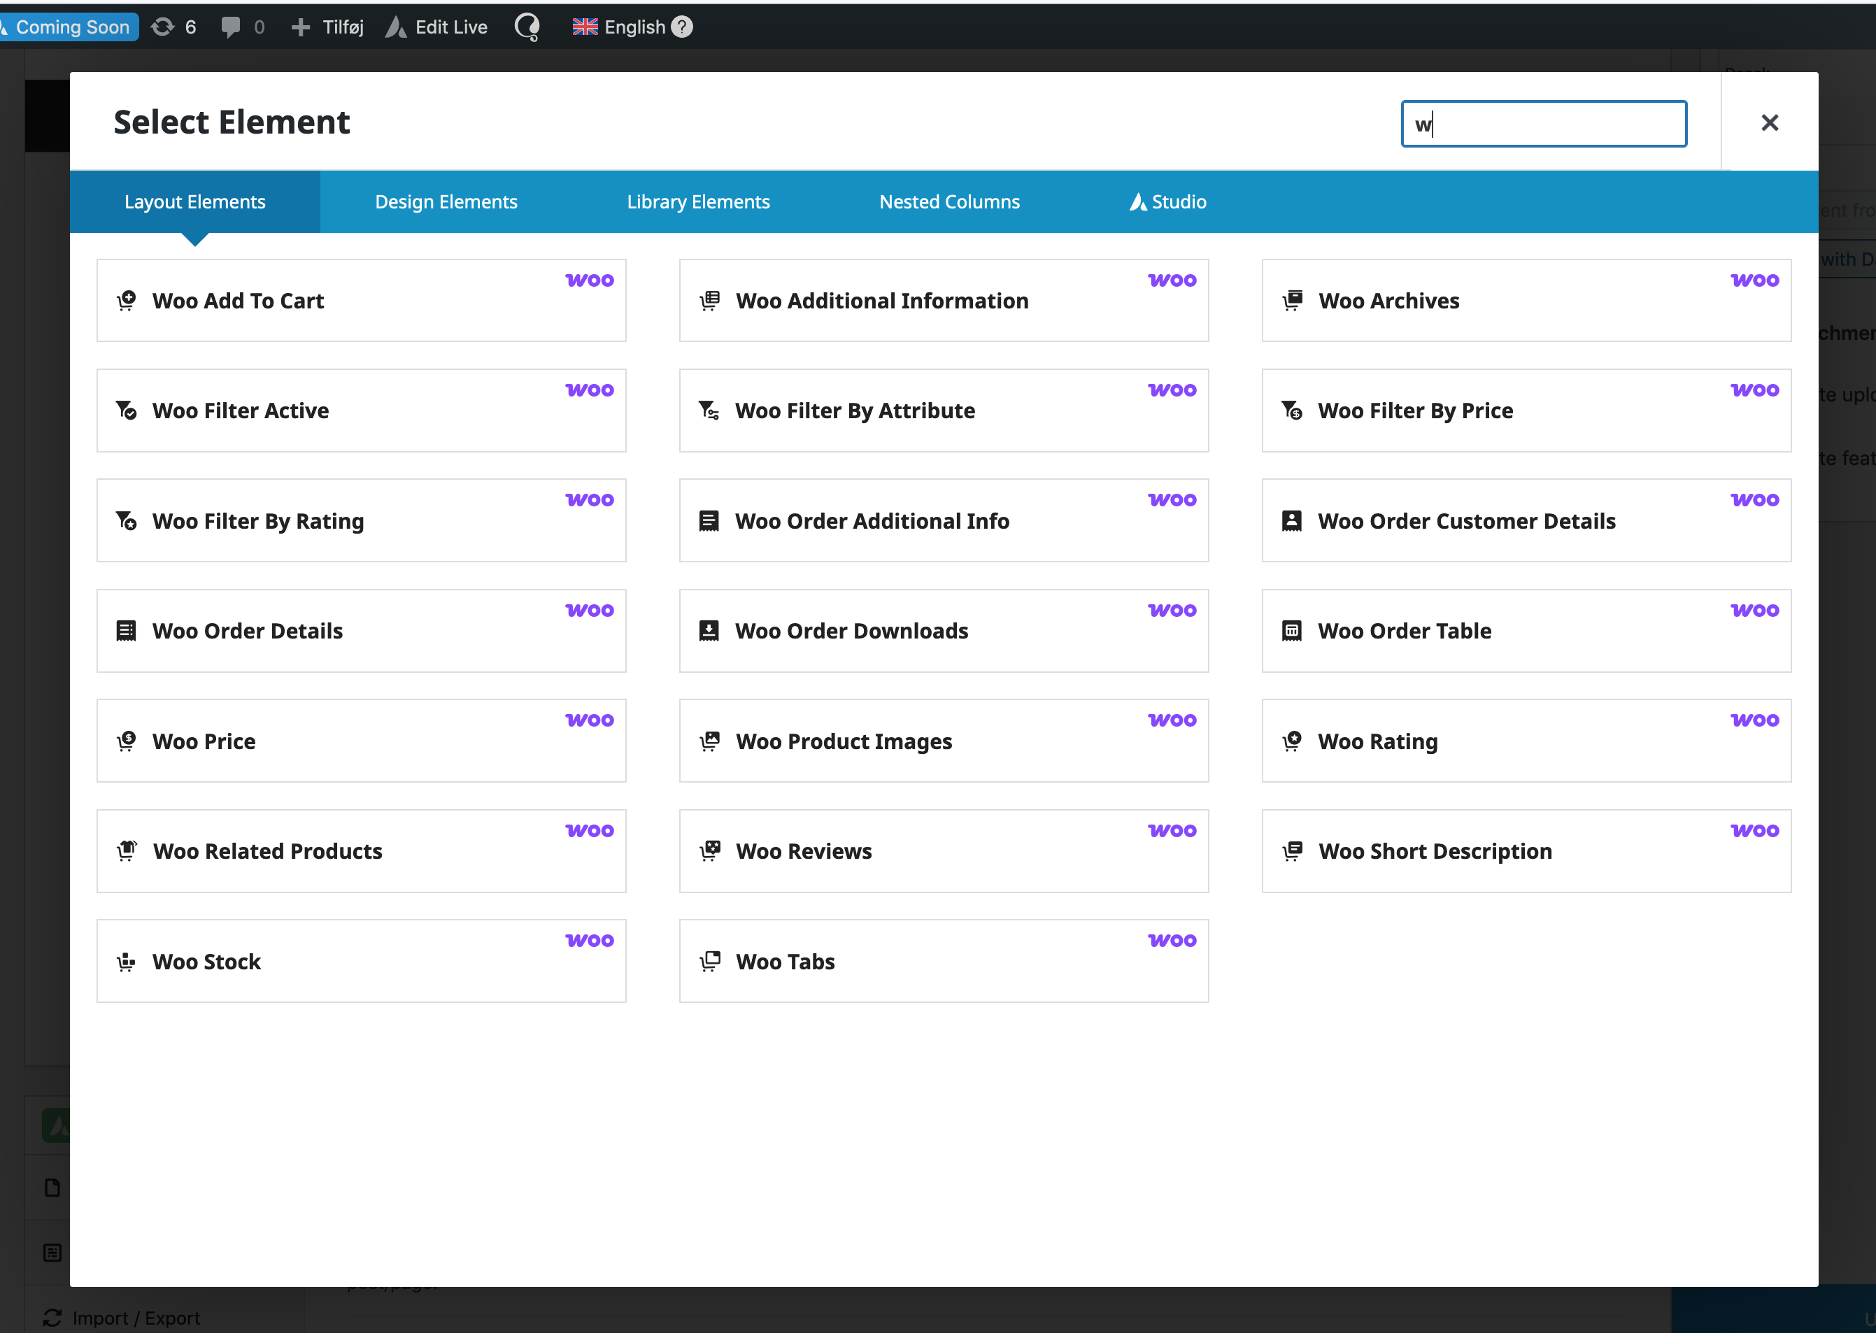This screenshot has width=1876, height=1333.
Task: Open the Studio tab
Action: click(x=1167, y=202)
